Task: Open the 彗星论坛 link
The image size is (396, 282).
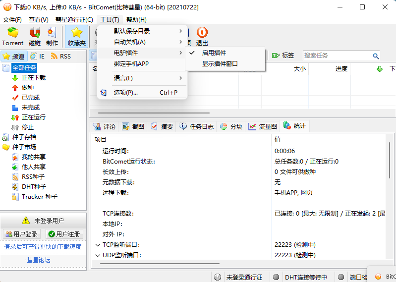Action: (x=38, y=260)
